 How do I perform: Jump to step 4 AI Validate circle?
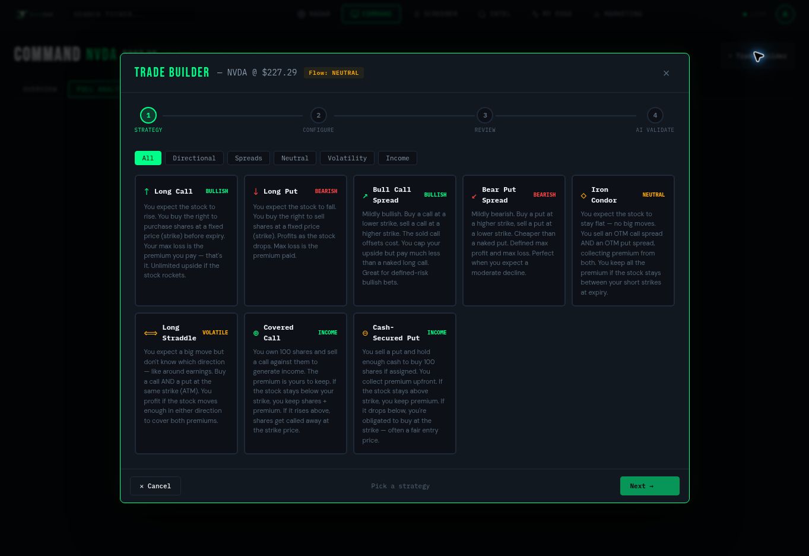655,115
